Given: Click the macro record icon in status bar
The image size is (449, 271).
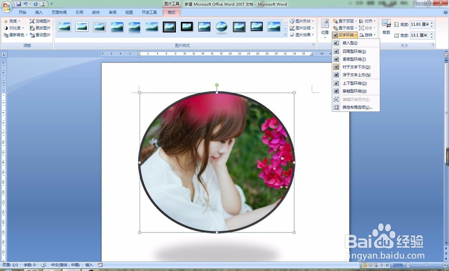Looking at the screenshot, I should pos(100,265).
